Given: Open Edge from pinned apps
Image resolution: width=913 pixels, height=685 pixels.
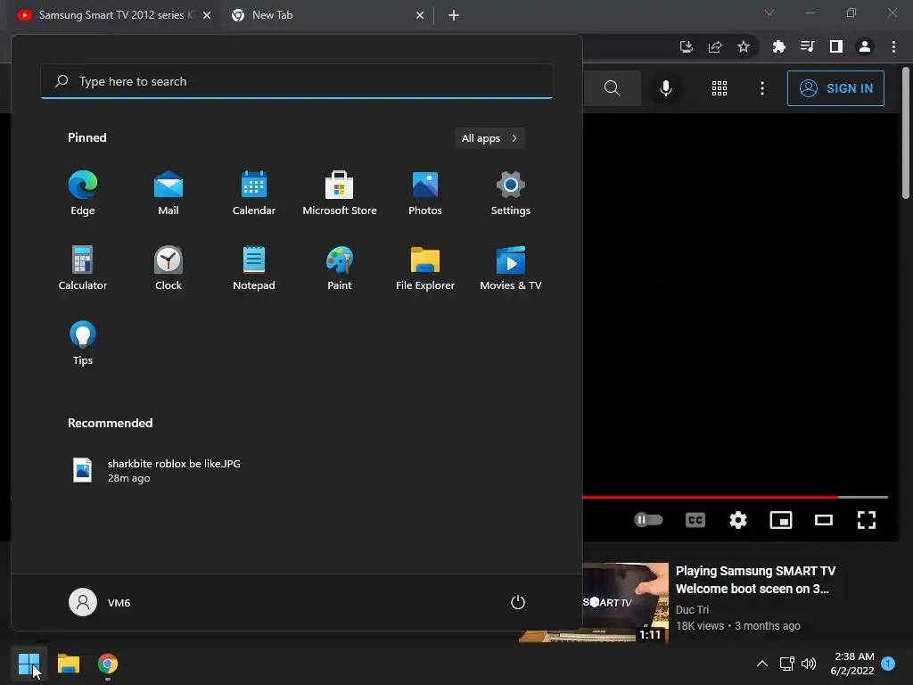Looking at the screenshot, I should pos(83,194).
